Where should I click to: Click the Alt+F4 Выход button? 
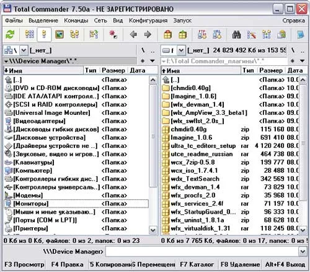(285, 265)
